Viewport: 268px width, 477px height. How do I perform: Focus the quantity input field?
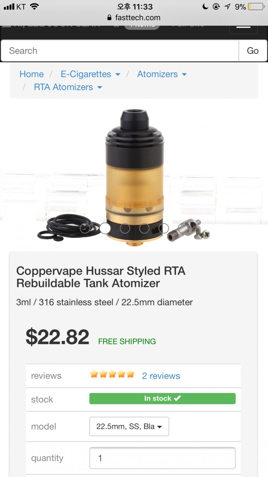pyautogui.click(x=162, y=458)
